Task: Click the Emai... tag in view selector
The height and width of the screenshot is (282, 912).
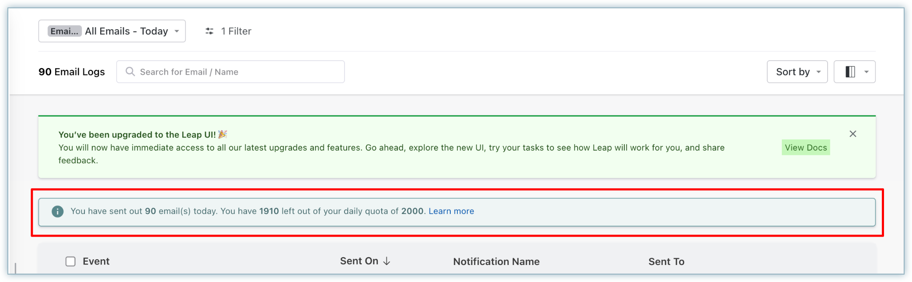Action: (64, 31)
